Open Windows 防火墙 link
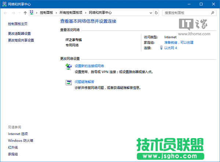This screenshot has width=220, height=162. (21, 141)
